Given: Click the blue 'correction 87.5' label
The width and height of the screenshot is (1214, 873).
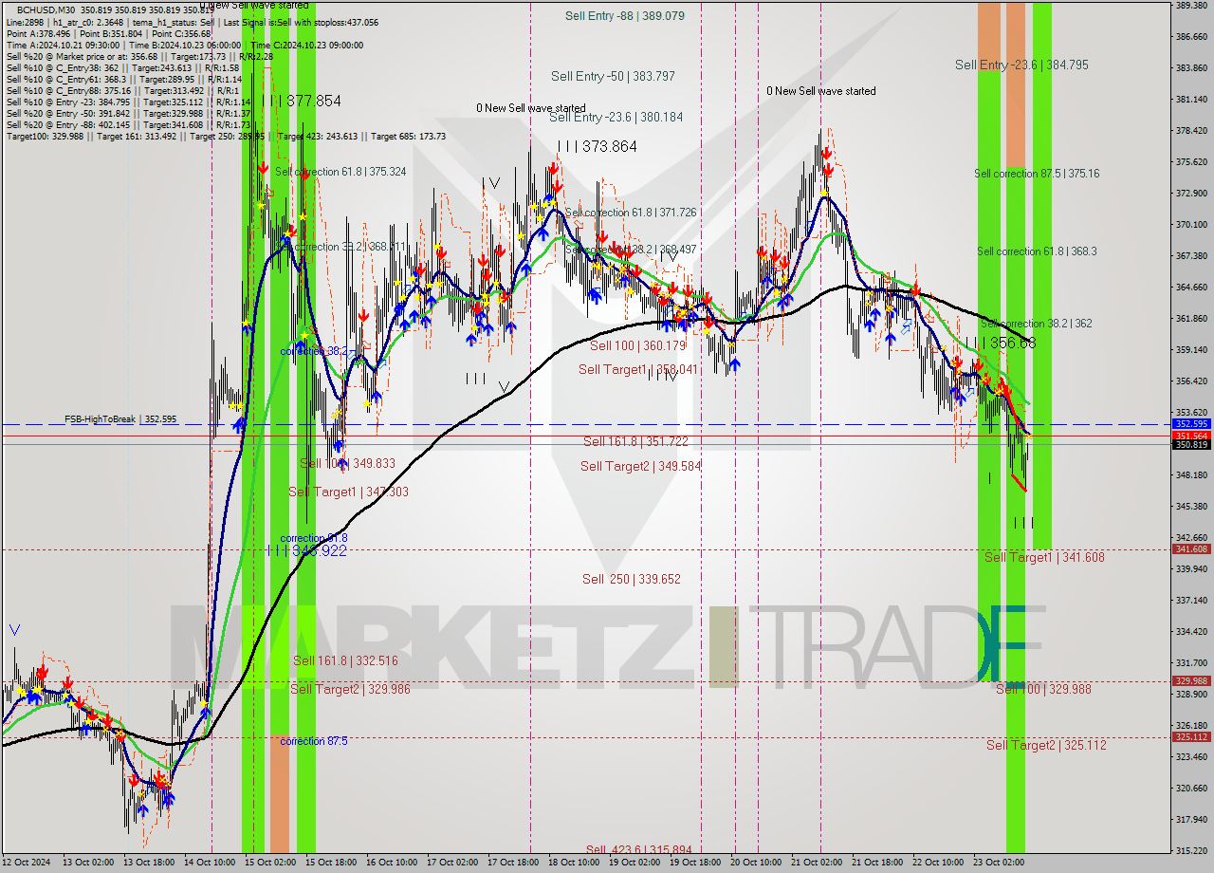Looking at the screenshot, I should 313,741.
